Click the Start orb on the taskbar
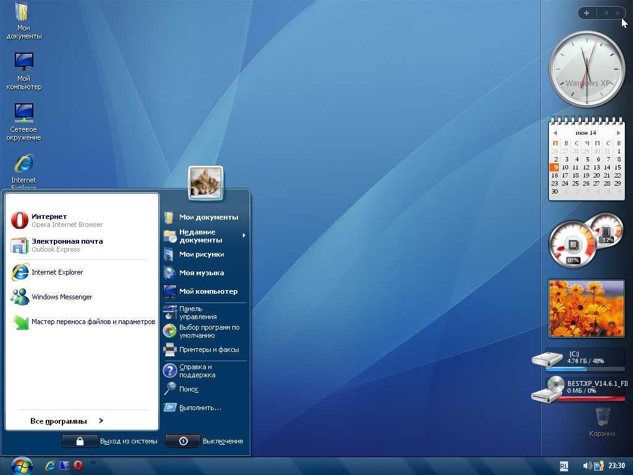 pyautogui.click(x=22, y=466)
